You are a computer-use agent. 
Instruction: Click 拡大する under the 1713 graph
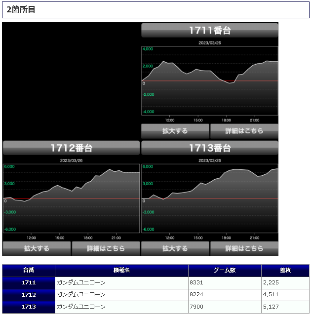click(x=175, y=248)
